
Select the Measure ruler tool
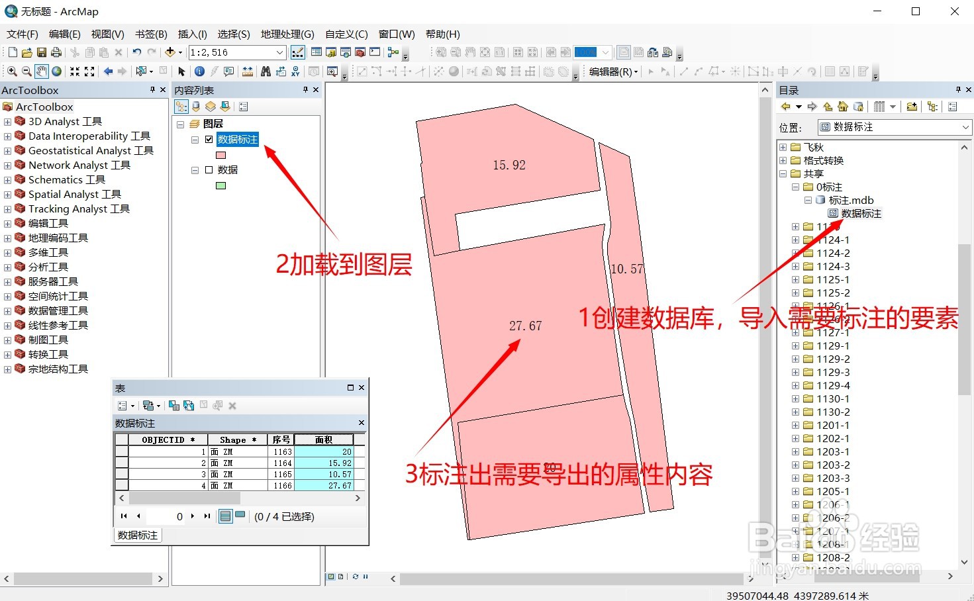[x=248, y=71]
